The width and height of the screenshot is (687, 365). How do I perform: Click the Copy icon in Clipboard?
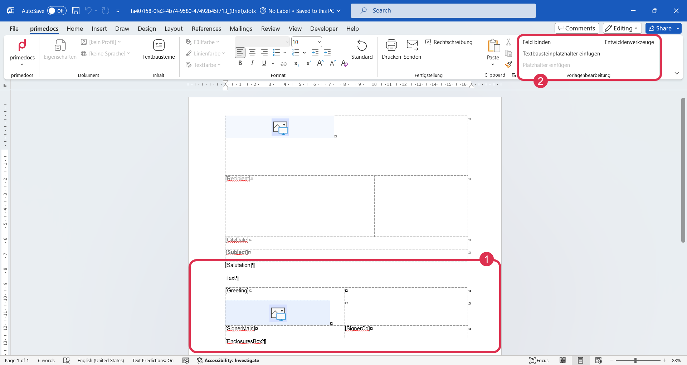508,53
